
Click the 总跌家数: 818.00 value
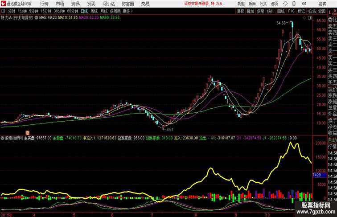coord(159,138)
